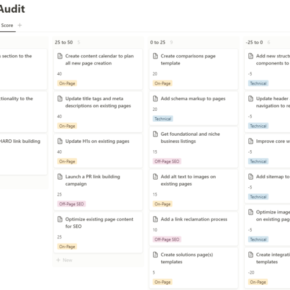Open 'Update H1s on existing pages' card

click(98, 151)
